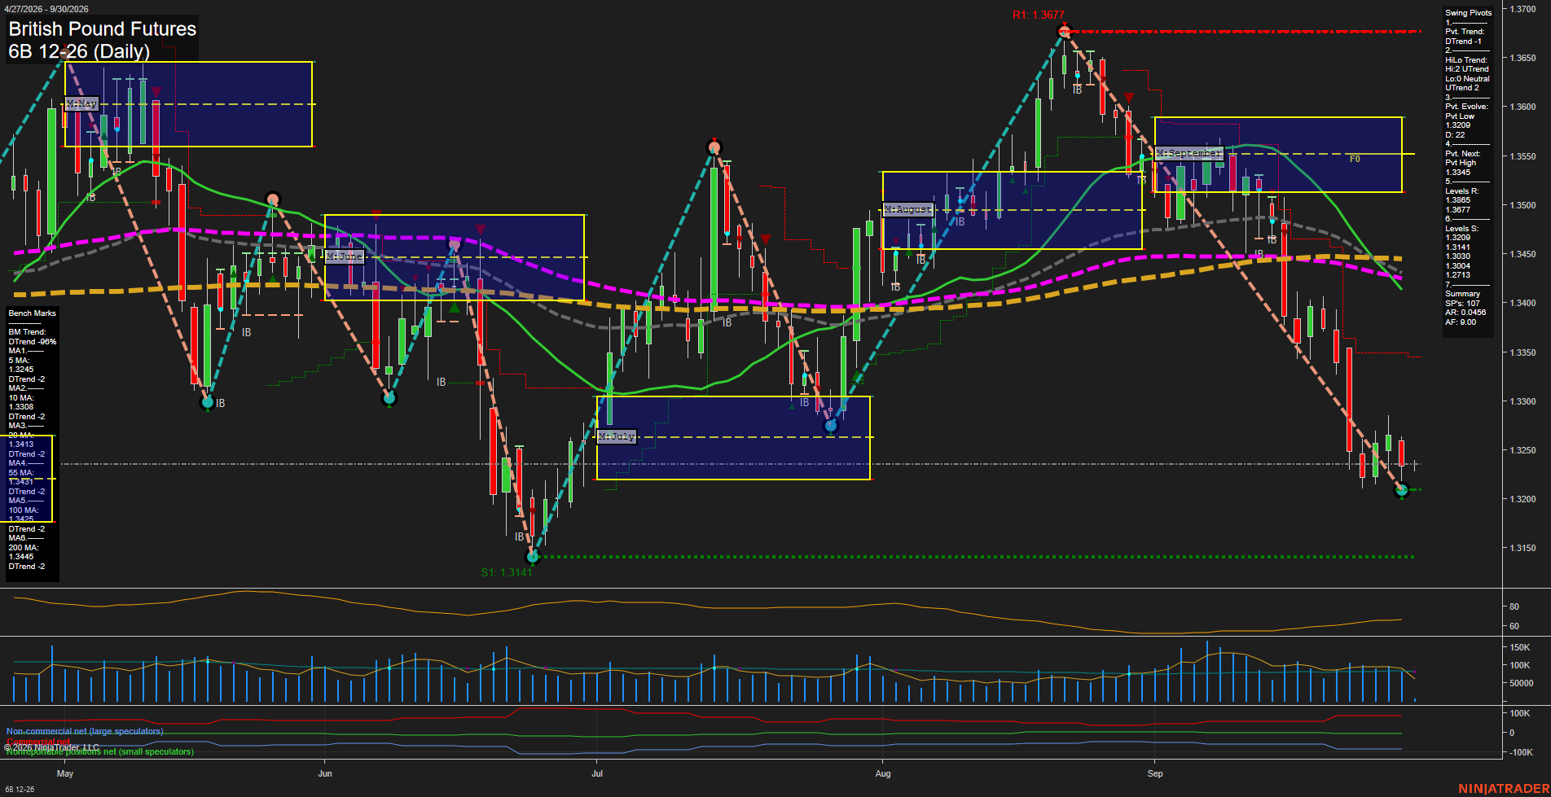1551x797 pixels.
Task: Click the swing pivot high marker at 1.3677
Action: pos(1064,32)
